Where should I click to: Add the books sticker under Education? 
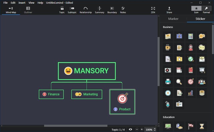coord(179,126)
